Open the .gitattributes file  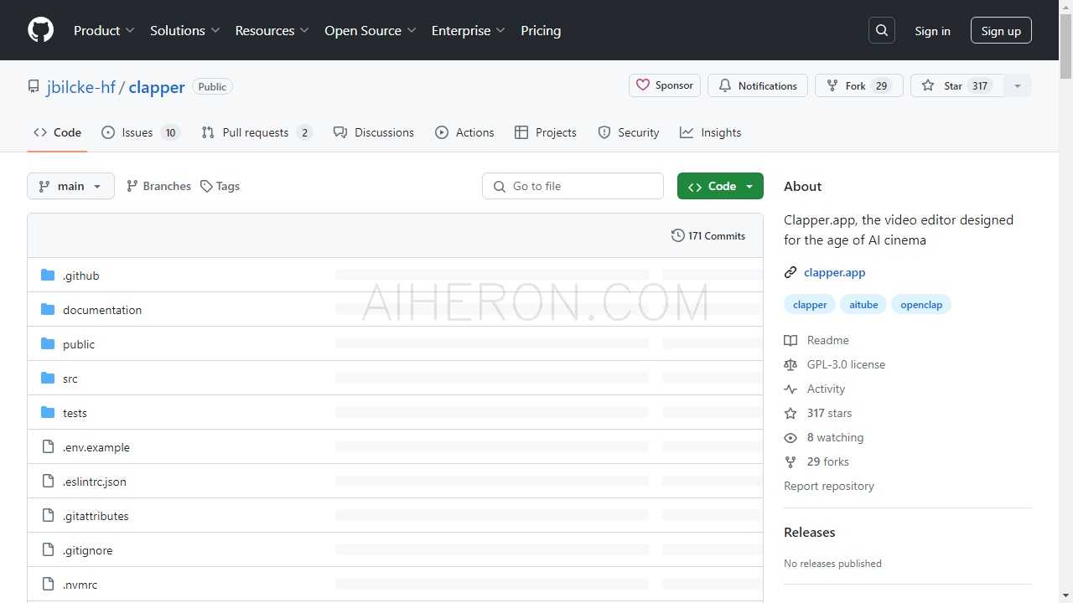96,516
